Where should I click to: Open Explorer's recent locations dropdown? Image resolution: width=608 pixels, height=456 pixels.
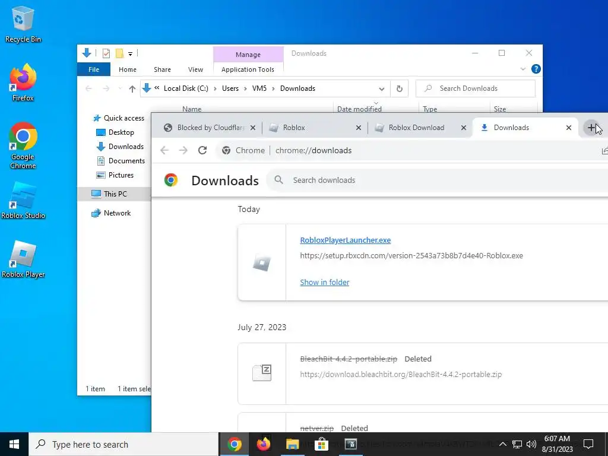pyautogui.click(x=120, y=89)
